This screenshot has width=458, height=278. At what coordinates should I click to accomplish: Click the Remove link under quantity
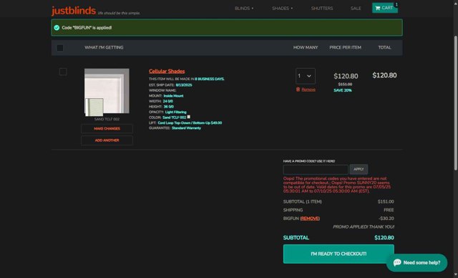pyautogui.click(x=308, y=90)
